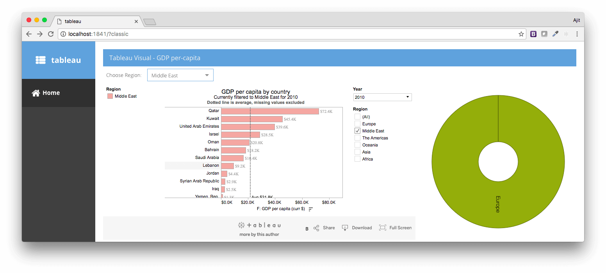
Task: Open a new browser tab
Action: [150, 22]
